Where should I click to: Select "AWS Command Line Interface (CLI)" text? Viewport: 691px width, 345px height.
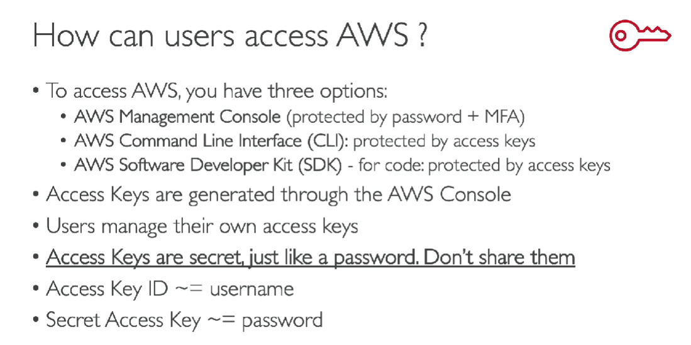(x=211, y=141)
